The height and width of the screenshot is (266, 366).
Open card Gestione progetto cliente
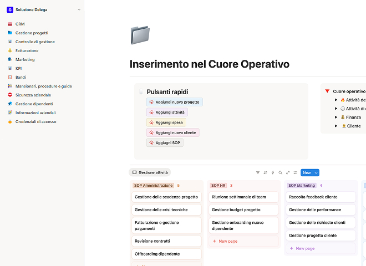pyautogui.click(x=321, y=236)
